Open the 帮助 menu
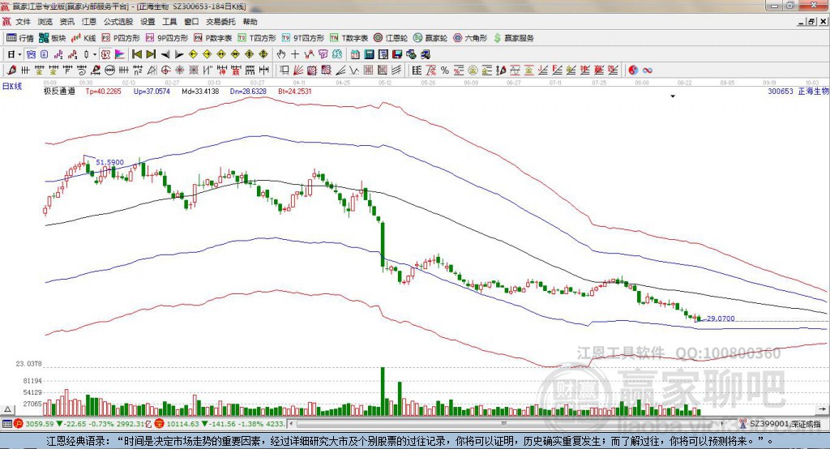The width and height of the screenshot is (830, 449). tap(250, 22)
